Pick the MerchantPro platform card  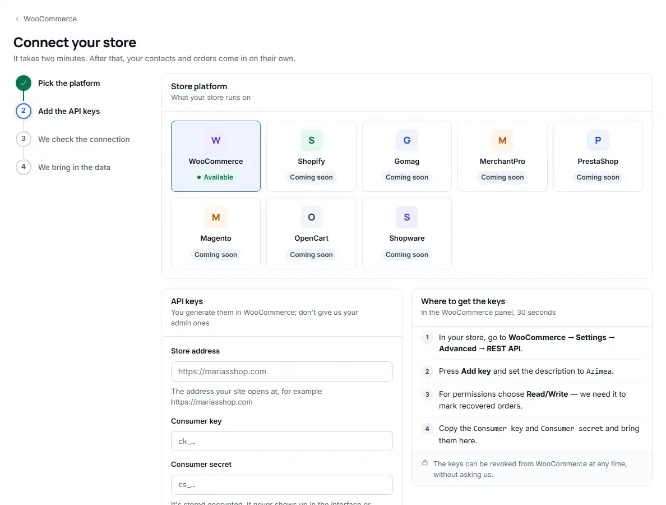(x=502, y=156)
